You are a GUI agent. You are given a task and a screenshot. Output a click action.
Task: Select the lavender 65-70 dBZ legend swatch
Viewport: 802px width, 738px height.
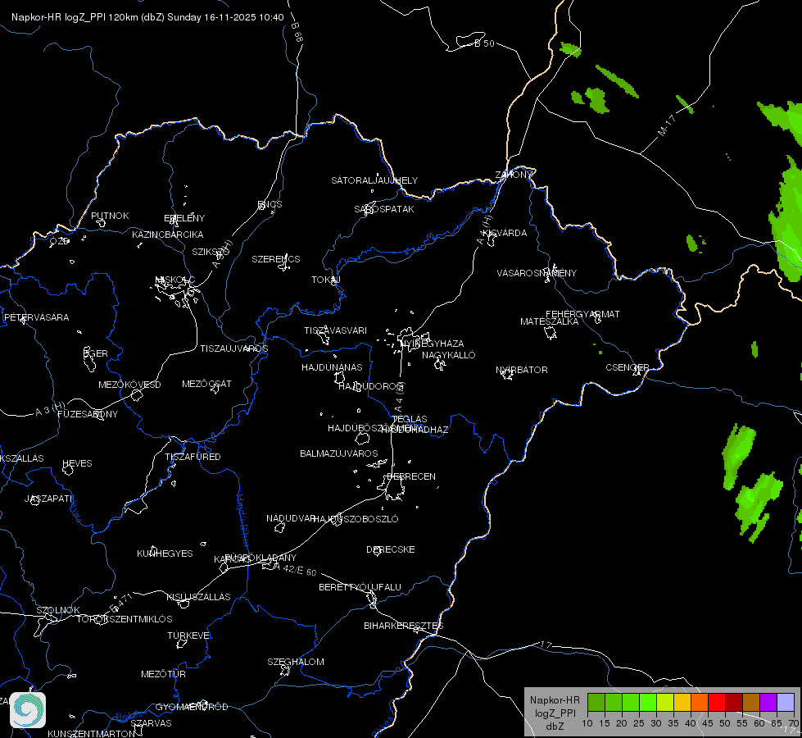[786, 703]
